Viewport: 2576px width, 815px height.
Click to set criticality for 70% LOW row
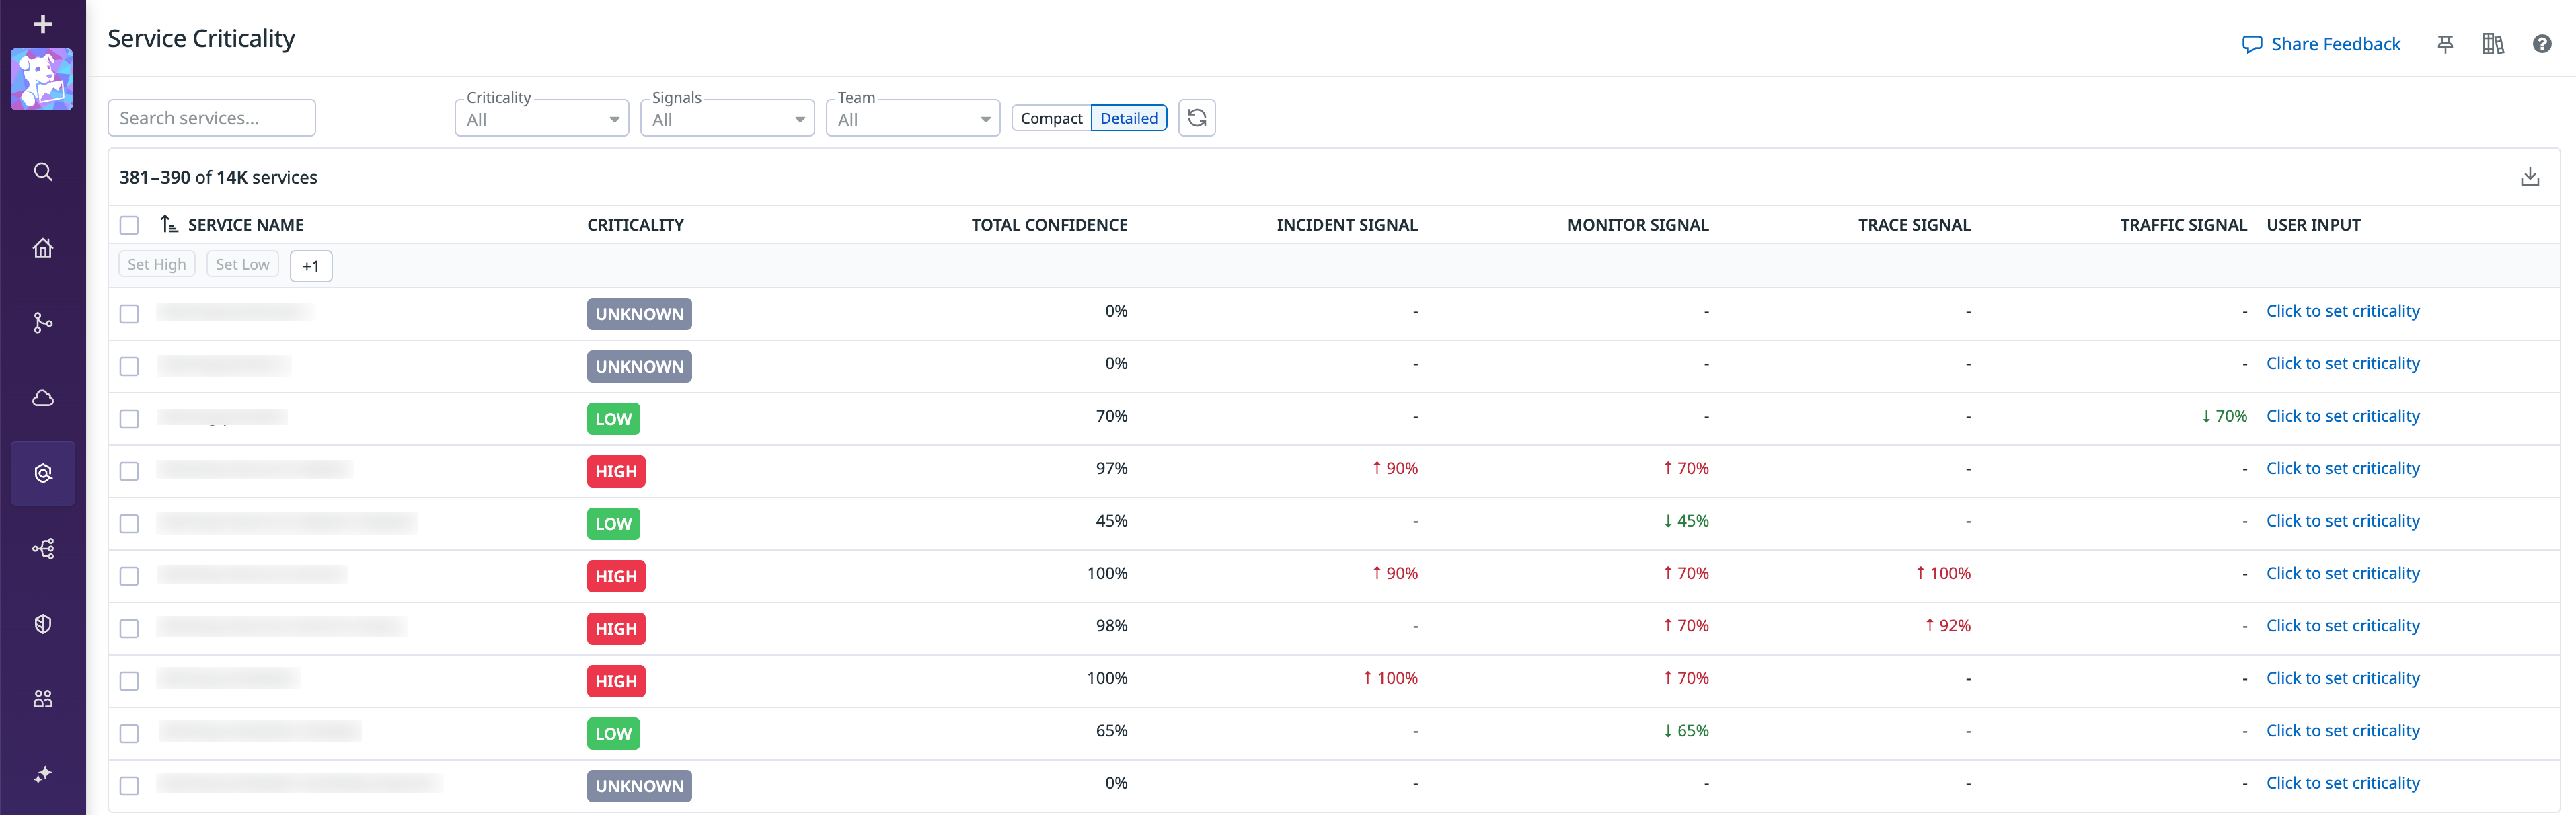tap(2343, 416)
